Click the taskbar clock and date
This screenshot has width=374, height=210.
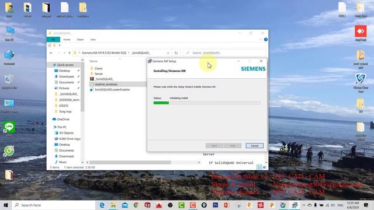click(x=353, y=205)
